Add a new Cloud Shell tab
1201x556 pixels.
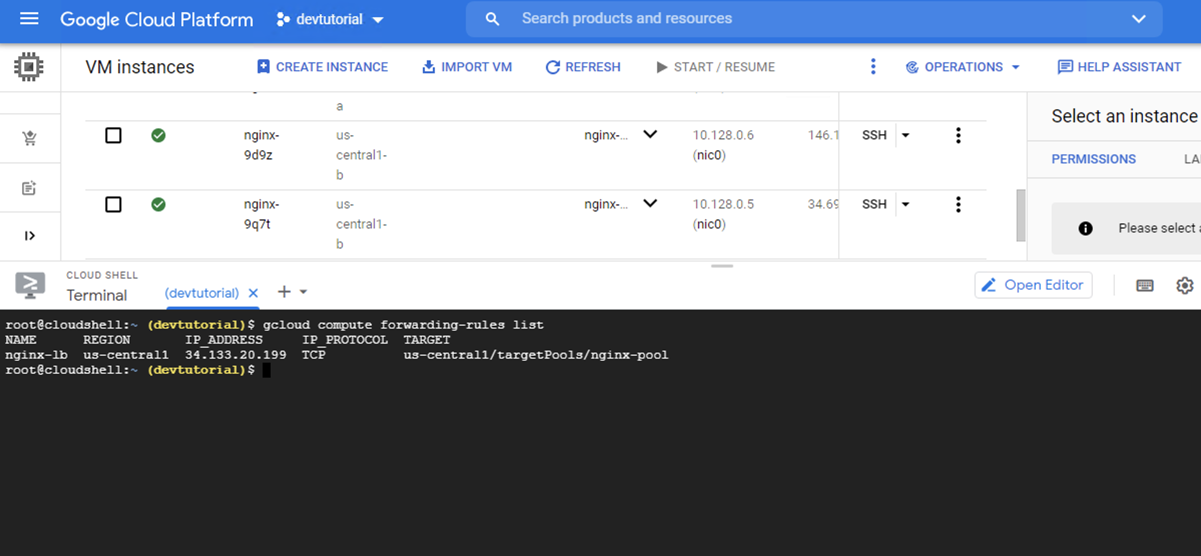[x=284, y=292]
